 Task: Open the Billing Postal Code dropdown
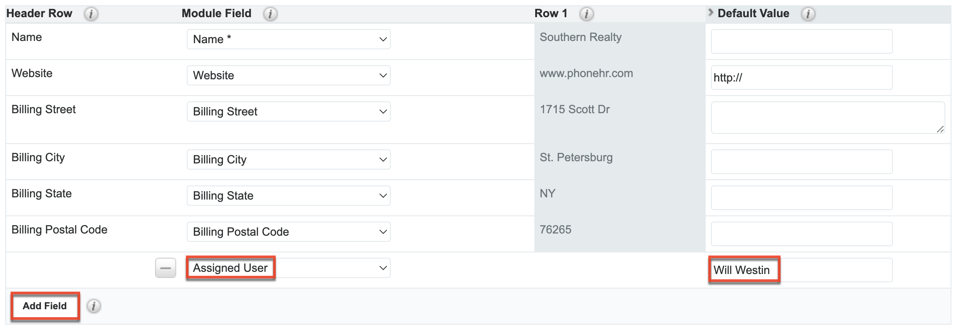click(289, 232)
